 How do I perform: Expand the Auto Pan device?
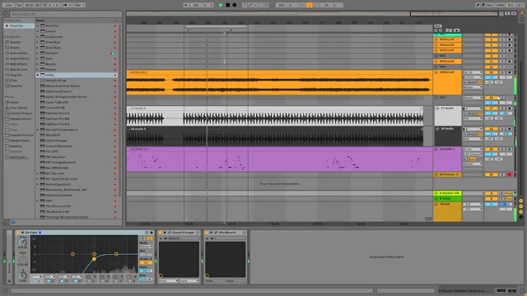(38, 25)
